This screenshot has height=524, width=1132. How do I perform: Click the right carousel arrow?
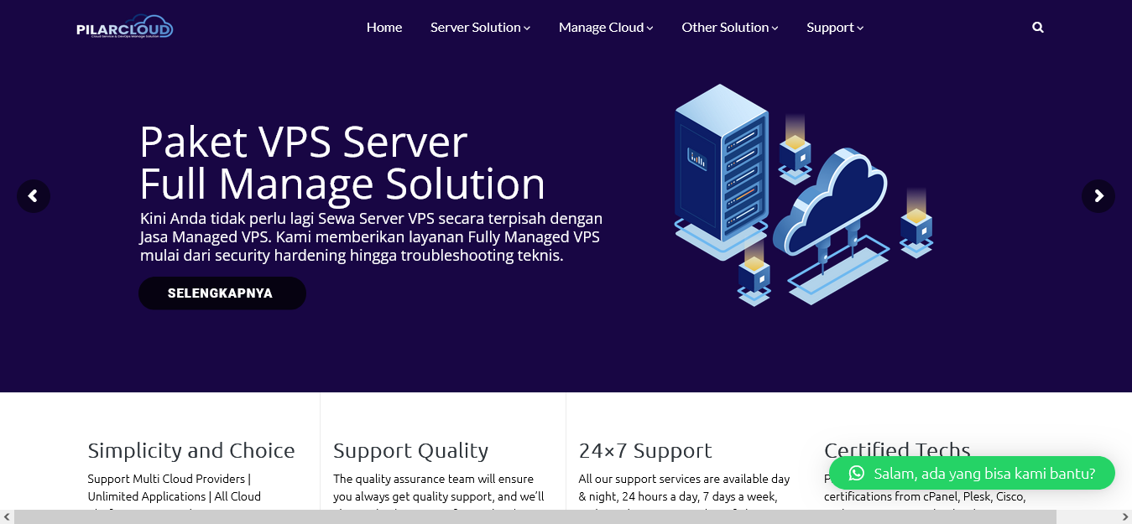click(x=1098, y=195)
